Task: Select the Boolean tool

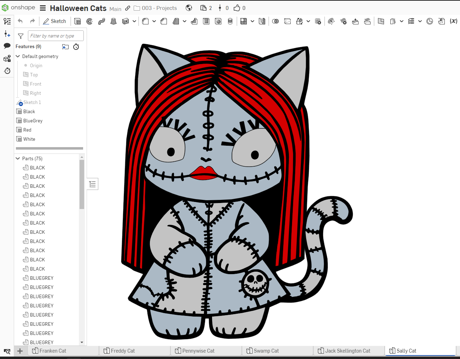Action: 275,21
